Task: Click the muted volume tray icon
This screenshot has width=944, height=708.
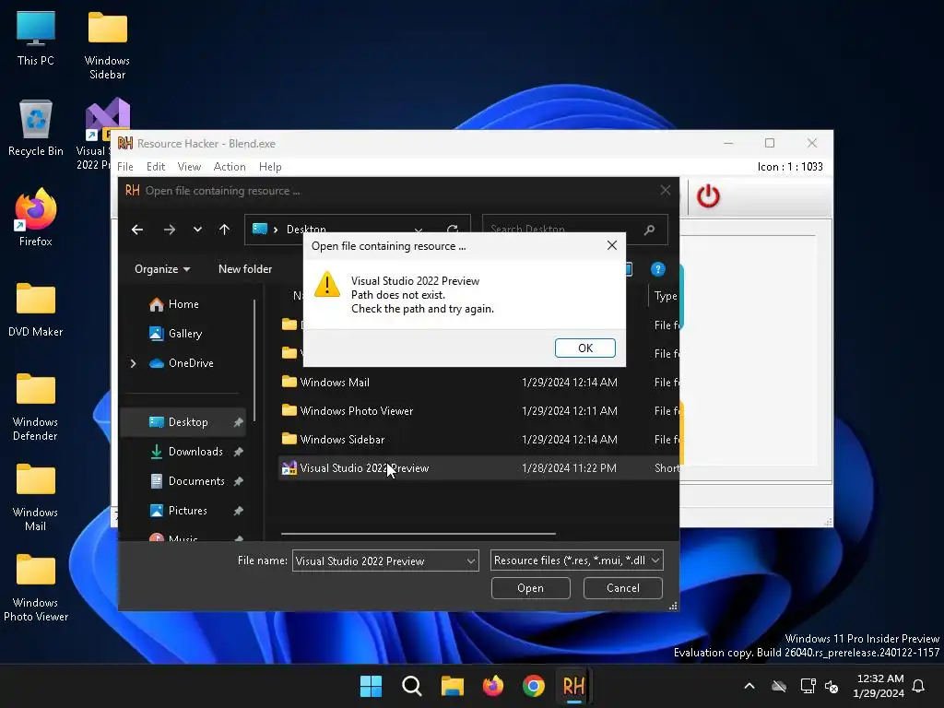Action: [832, 686]
